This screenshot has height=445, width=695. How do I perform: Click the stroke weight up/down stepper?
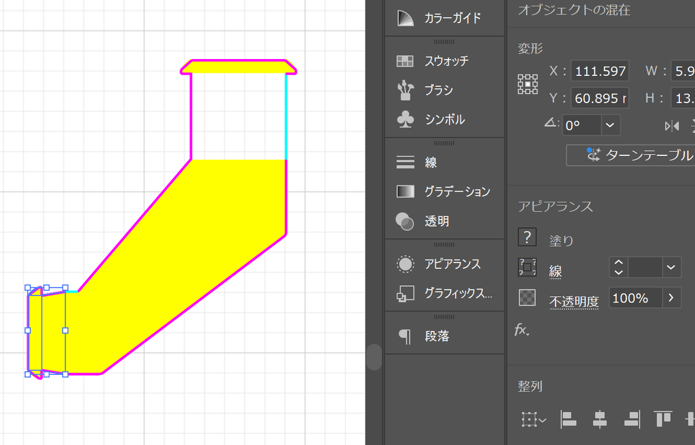click(619, 267)
